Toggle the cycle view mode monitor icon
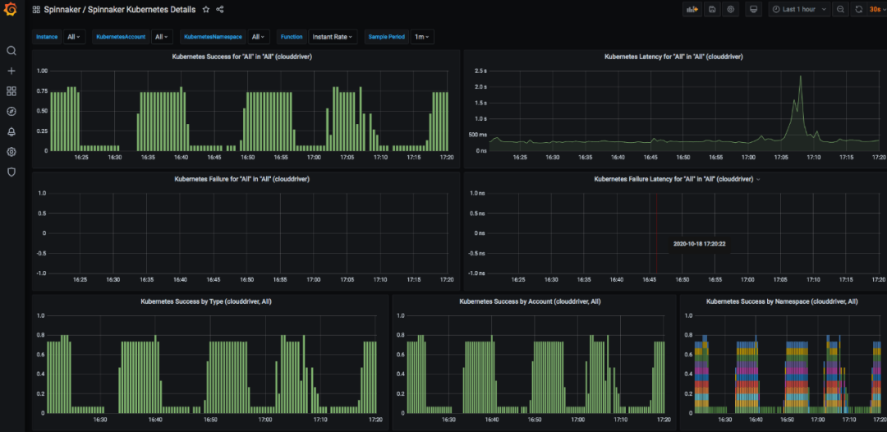 pyautogui.click(x=751, y=10)
